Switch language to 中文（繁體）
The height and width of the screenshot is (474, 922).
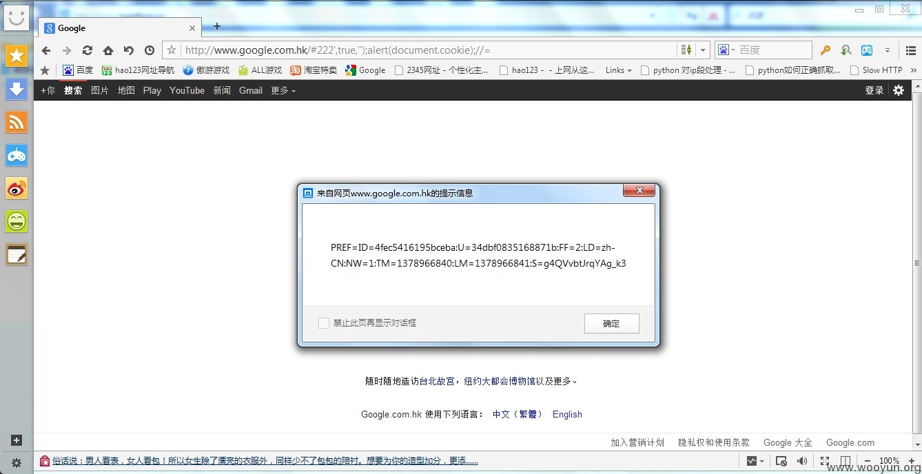518,414
